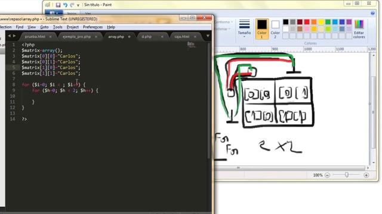Select the green swatch in the palette's top row

(328, 22)
